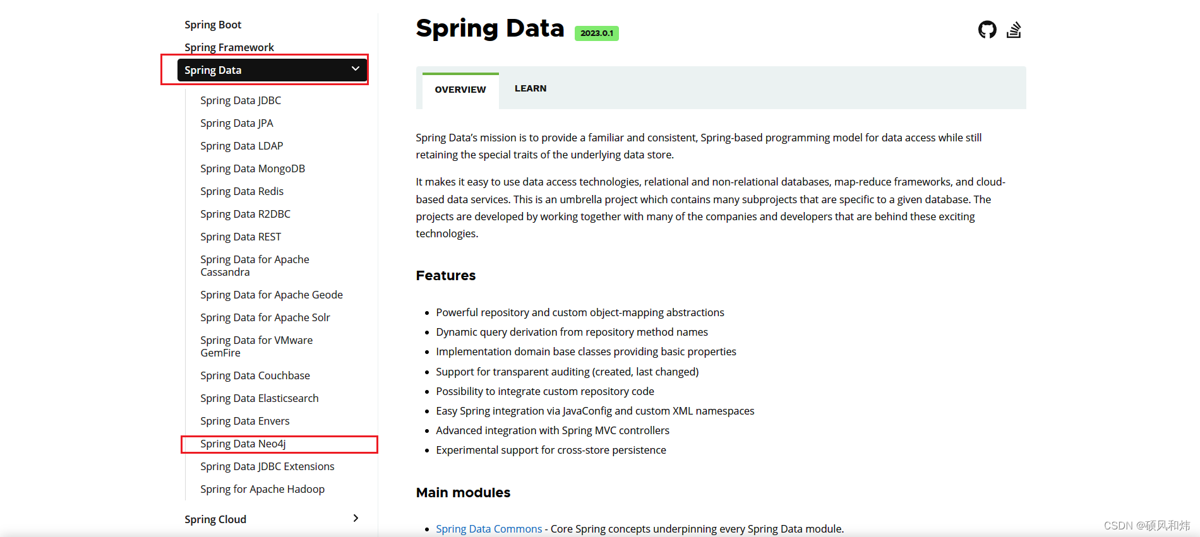This screenshot has width=1200, height=537.
Task: Open Spring Data R2DBC subproject
Action: [x=246, y=214]
